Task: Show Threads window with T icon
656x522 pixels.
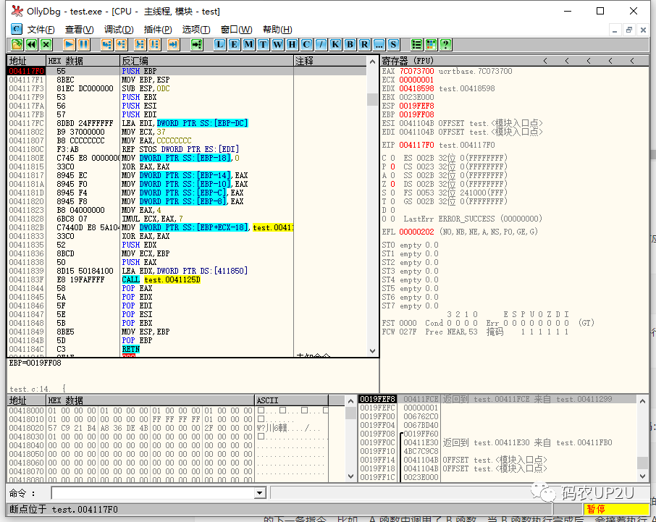Action: 263,44
